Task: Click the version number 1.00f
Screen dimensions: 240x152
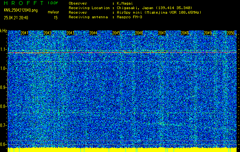Action: pos(53,3)
